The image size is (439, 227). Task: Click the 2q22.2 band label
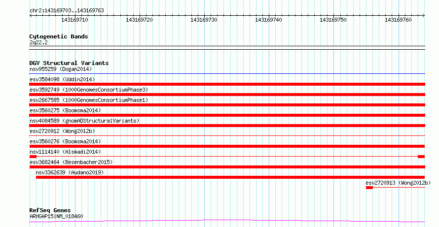pos(38,42)
